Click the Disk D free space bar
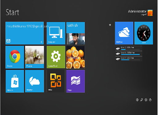 click(x=131, y=55)
